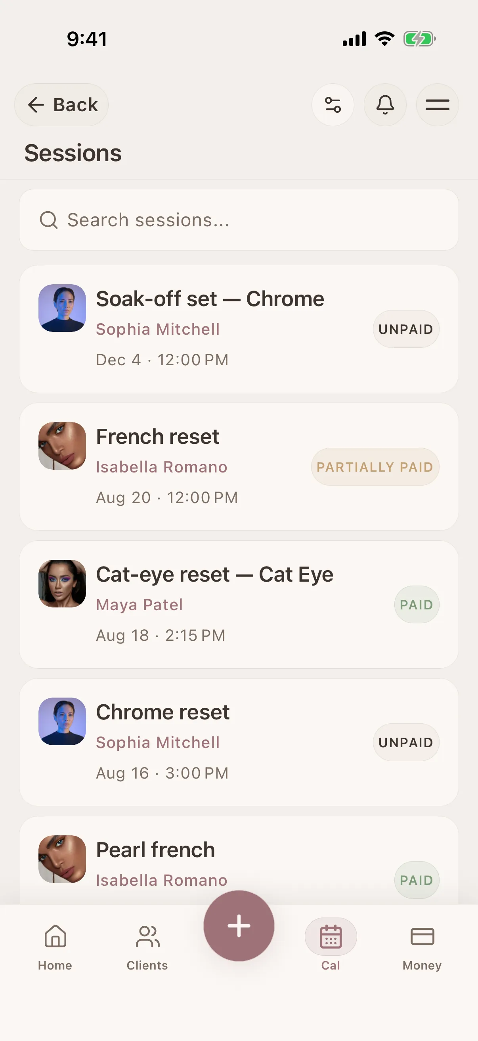This screenshot has width=478, height=1041.
Task: Go to Home tab
Action: 55,947
